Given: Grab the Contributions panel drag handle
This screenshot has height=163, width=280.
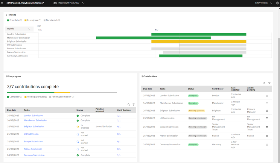Looking at the screenshot, I should pyautogui.click(x=142, y=76).
